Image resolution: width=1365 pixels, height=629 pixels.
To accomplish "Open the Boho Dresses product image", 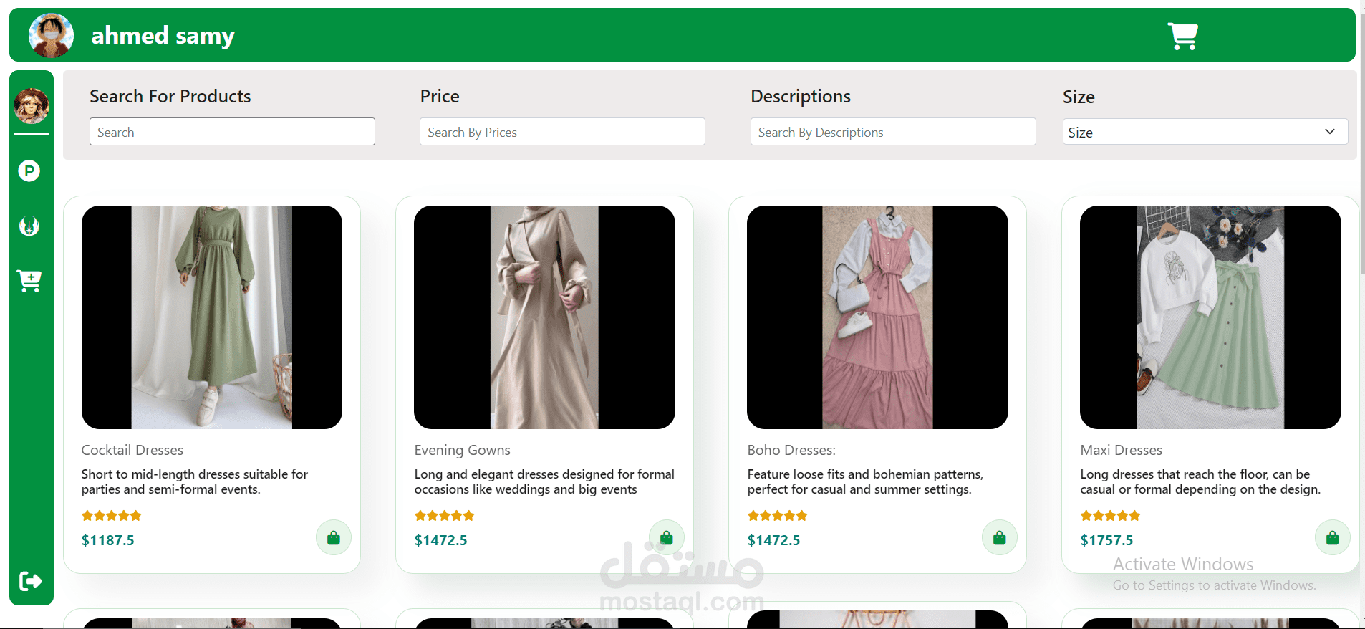I will tap(877, 317).
